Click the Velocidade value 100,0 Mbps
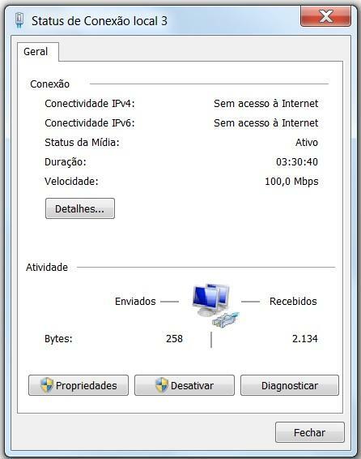 (291, 182)
